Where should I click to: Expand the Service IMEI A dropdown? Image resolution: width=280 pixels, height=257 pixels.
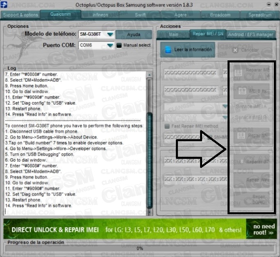point(225,106)
